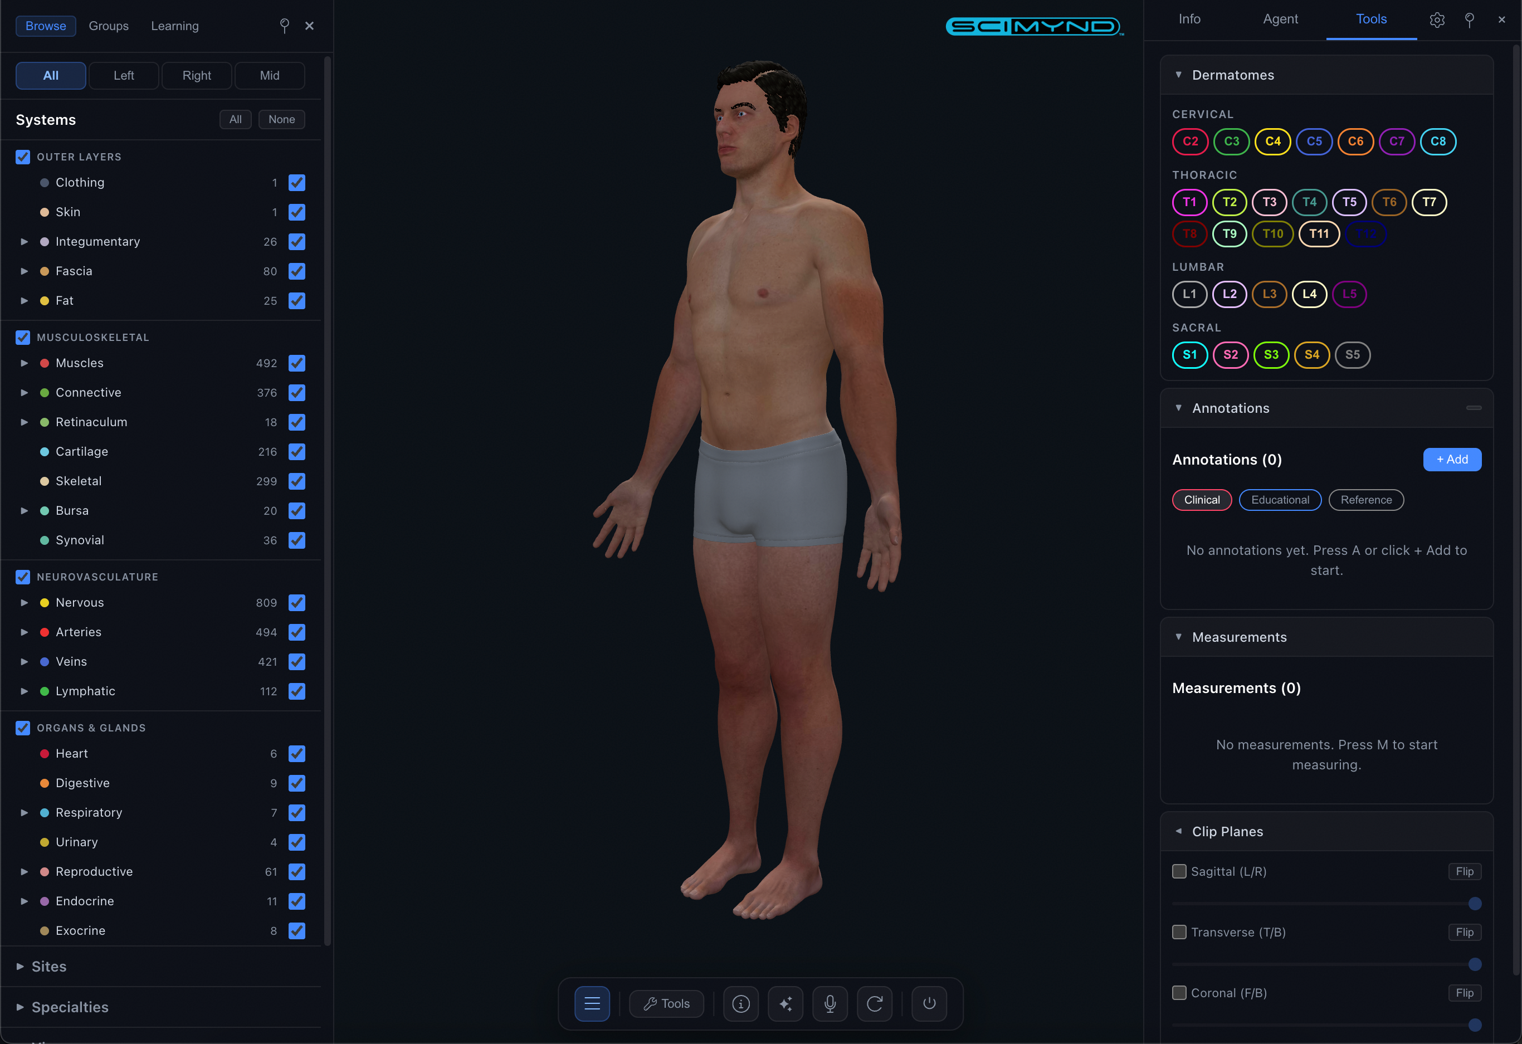Image resolution: width=1522 pixels, height=1044 pixels.
Task: Open the Learning section
Action: (x=174, y=26)
